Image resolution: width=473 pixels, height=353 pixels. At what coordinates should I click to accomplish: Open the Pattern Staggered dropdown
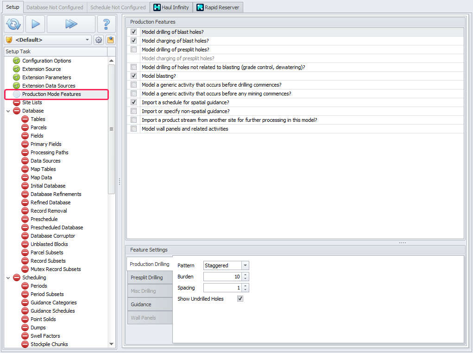(x=245, y=265)
